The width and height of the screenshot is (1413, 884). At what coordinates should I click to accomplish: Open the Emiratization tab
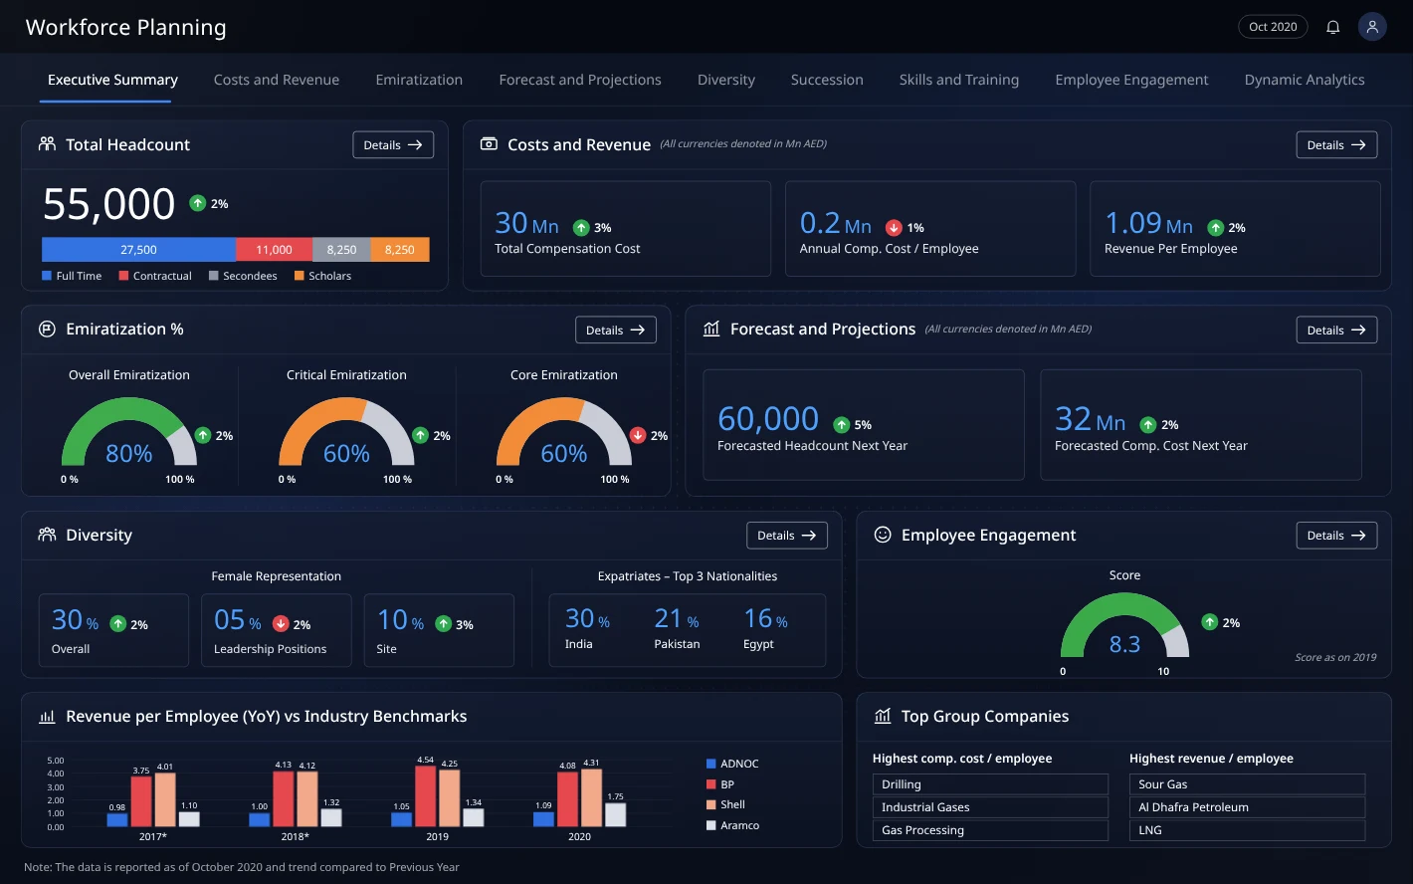tap(419, 80)
